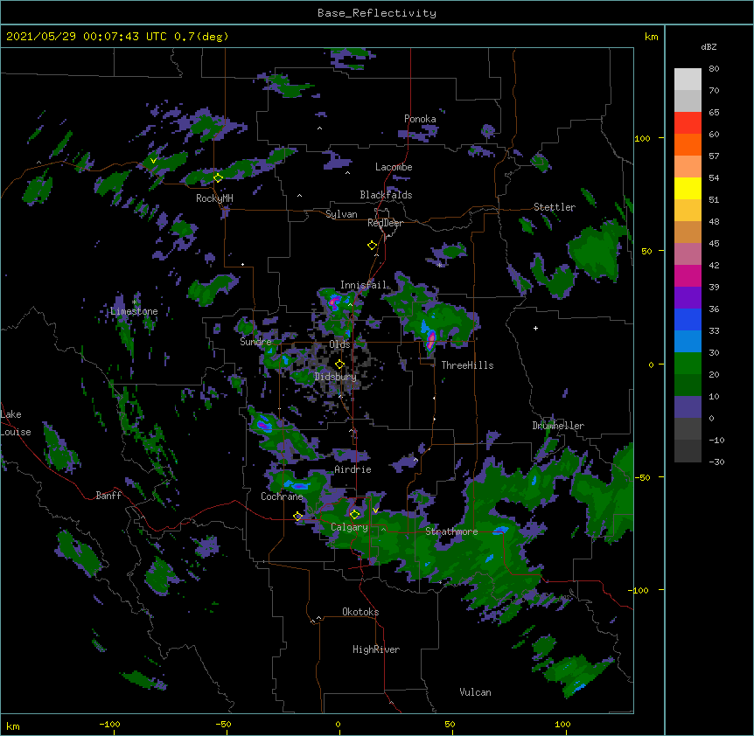
Task: Click the Olds label
Action: click(x=339, y=344)
